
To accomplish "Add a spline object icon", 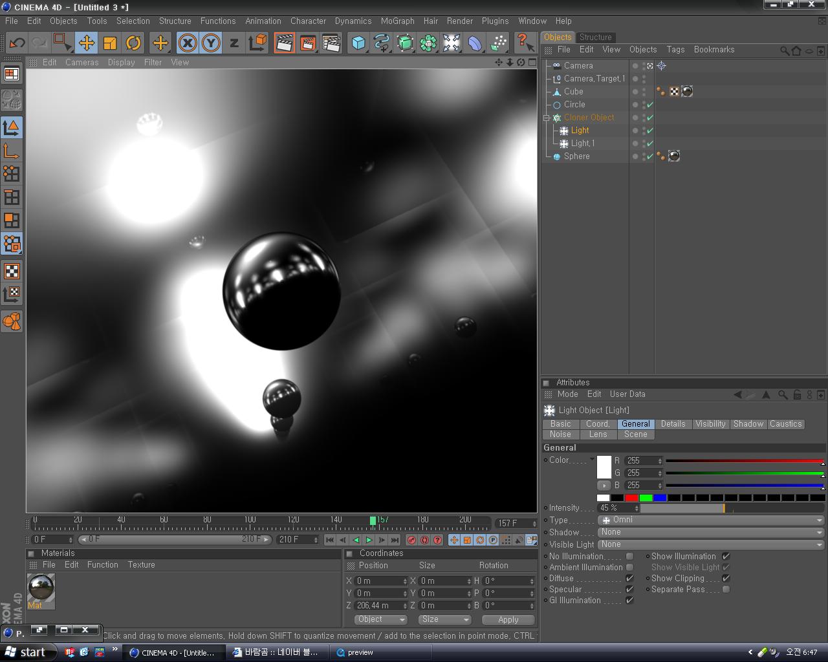I will point(382,43).
